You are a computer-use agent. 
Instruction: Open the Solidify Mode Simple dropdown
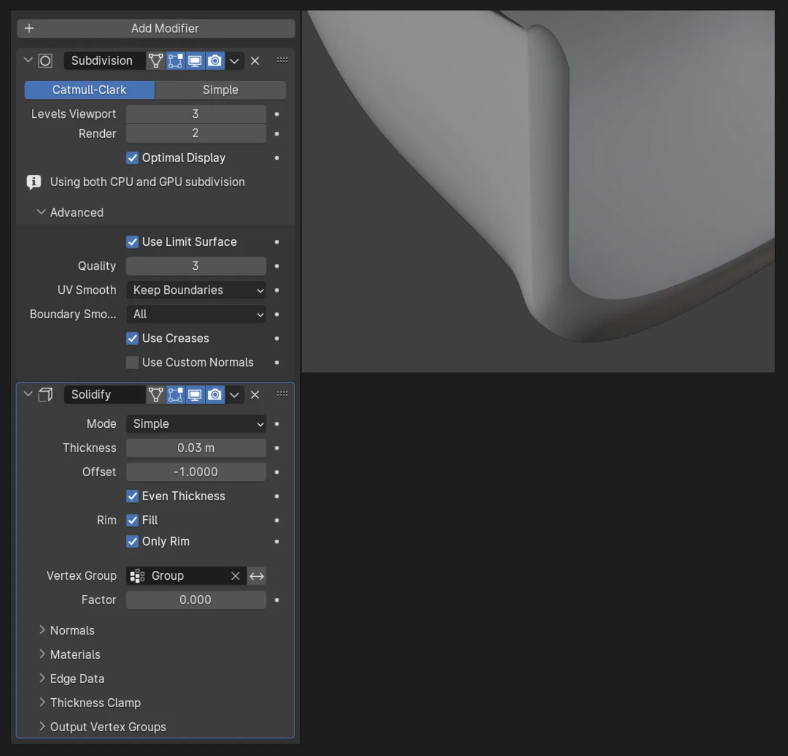196,424
